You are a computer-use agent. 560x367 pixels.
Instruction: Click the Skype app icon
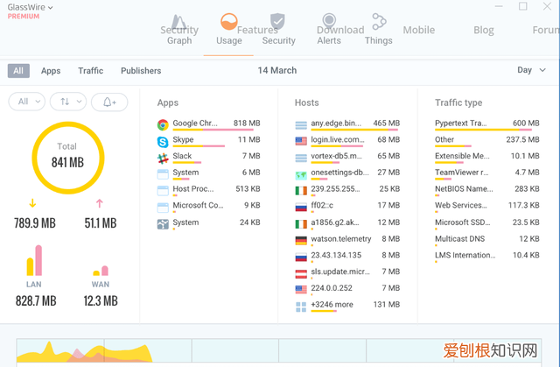(x=163, y=141)
